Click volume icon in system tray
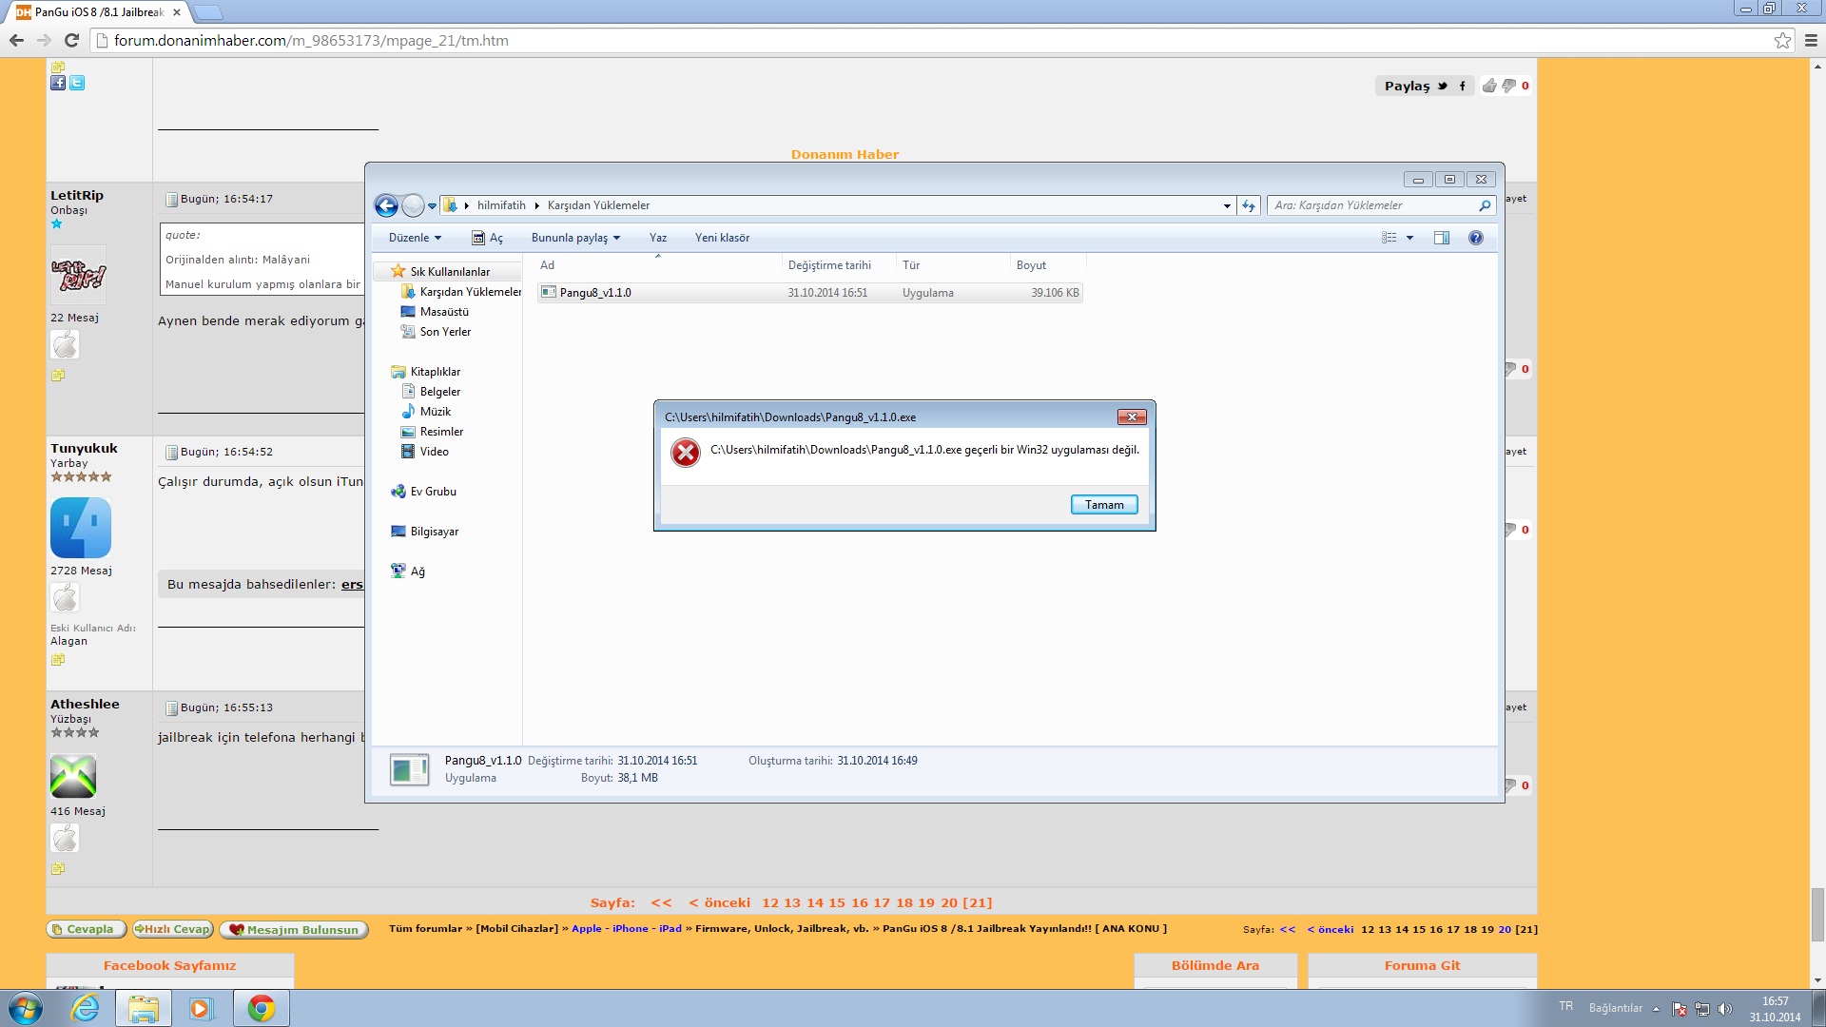 click(x=1725, y=1009)
